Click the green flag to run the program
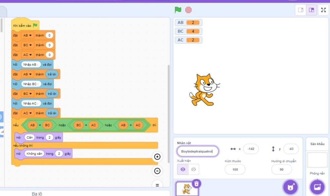This screenshot has height=196, width=330. tap(178, 10)
